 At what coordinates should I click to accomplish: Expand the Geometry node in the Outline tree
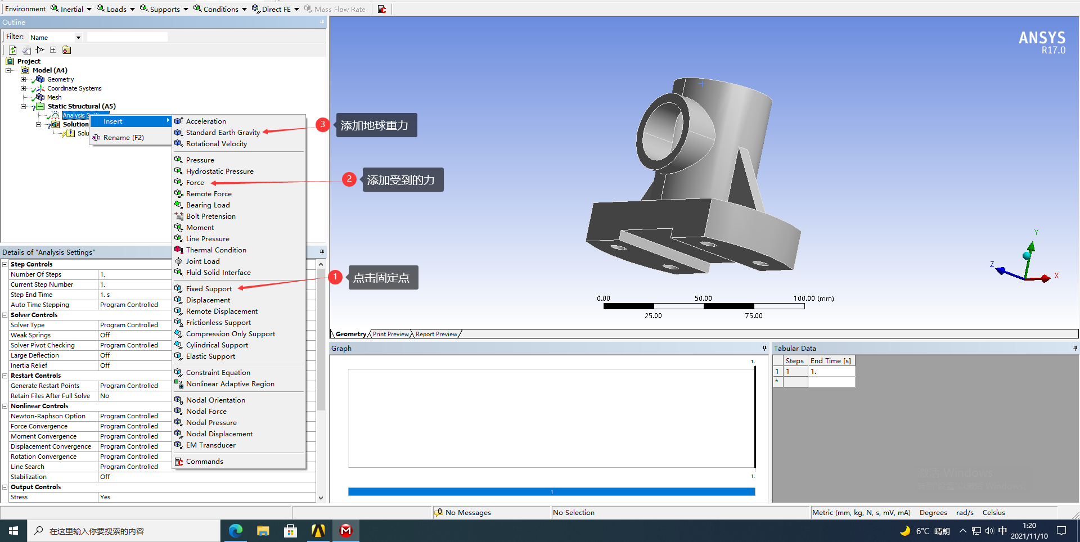point(24,79)
